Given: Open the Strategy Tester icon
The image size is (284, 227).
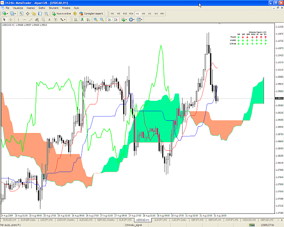Looking at the screenshot, I should pyautogui.click(x=46, y=14).
